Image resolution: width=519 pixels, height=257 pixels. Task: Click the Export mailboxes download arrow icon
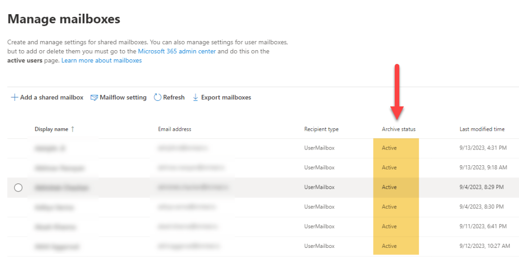(195, 97)
